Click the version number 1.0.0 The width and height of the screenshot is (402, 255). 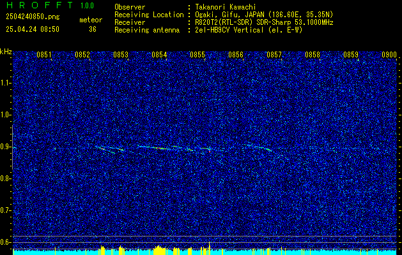point(87,6)
